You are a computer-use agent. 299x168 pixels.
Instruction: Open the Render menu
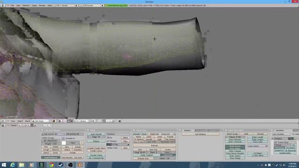42,6
